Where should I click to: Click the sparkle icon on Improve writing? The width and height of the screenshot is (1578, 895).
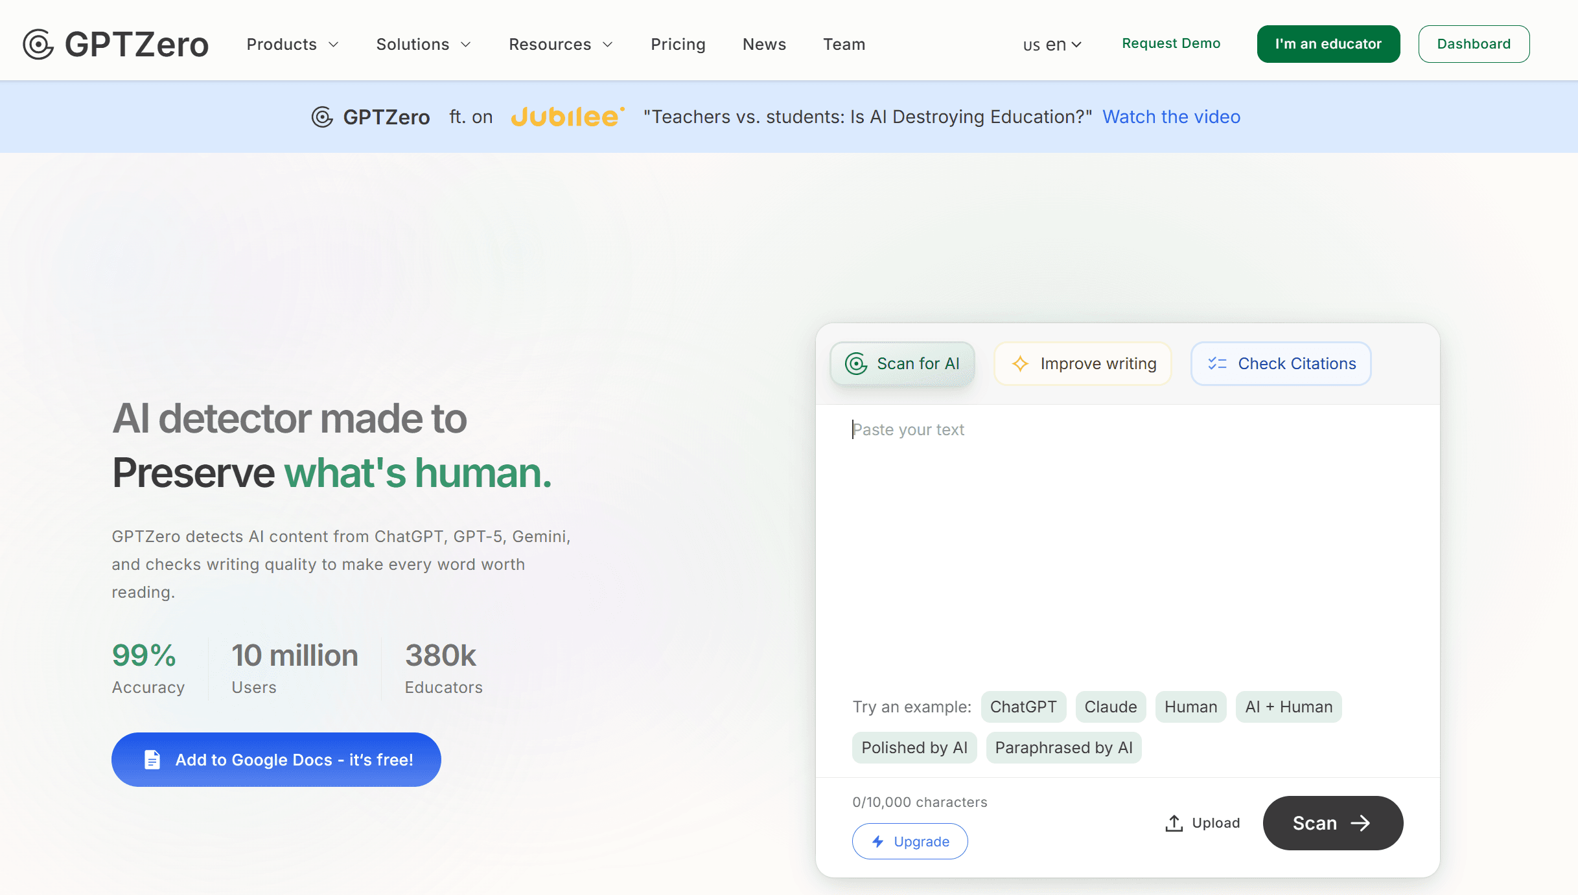(1020, 363)
